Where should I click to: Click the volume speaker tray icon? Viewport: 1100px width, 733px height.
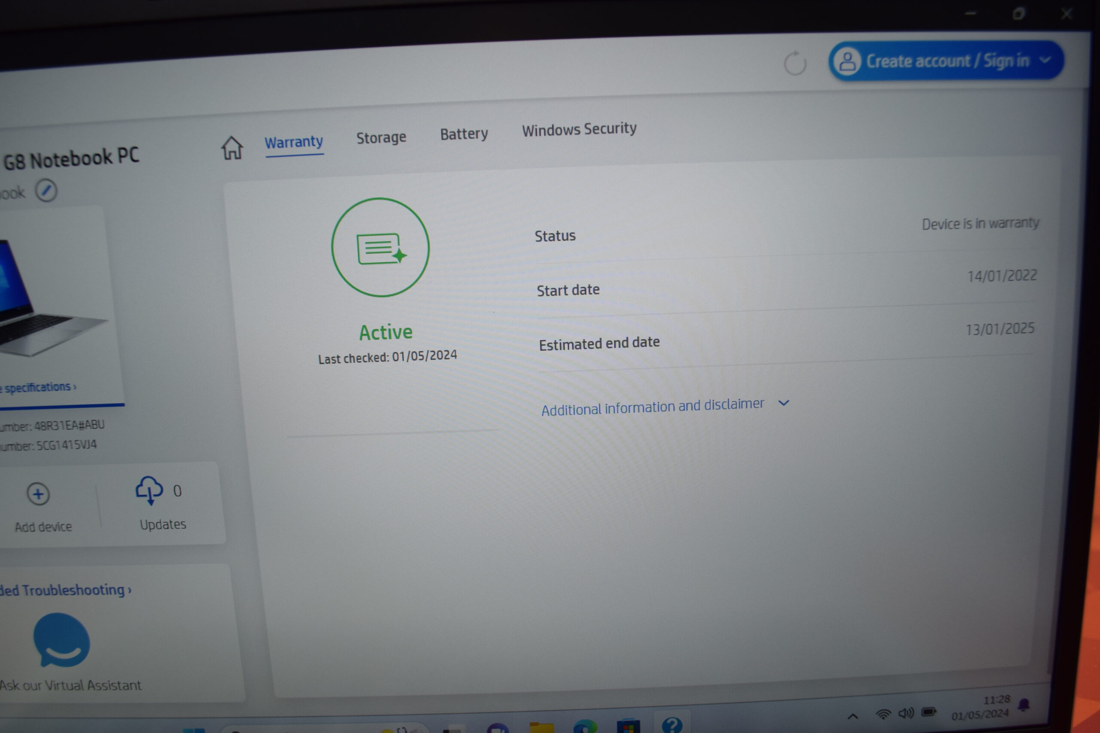[x=906, y=713]
